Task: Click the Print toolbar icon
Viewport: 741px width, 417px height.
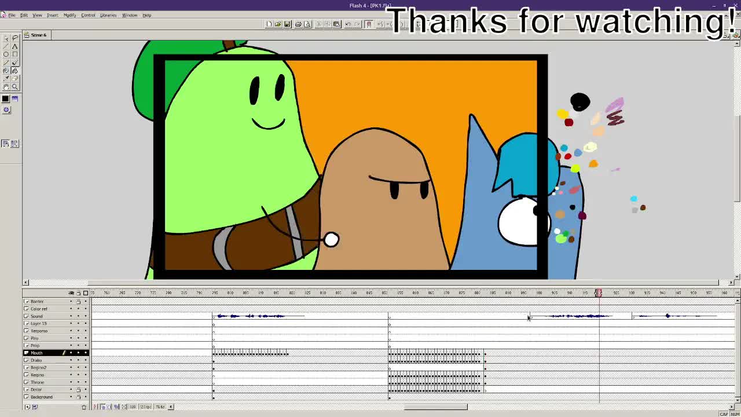Action: [x=298, y=24]
